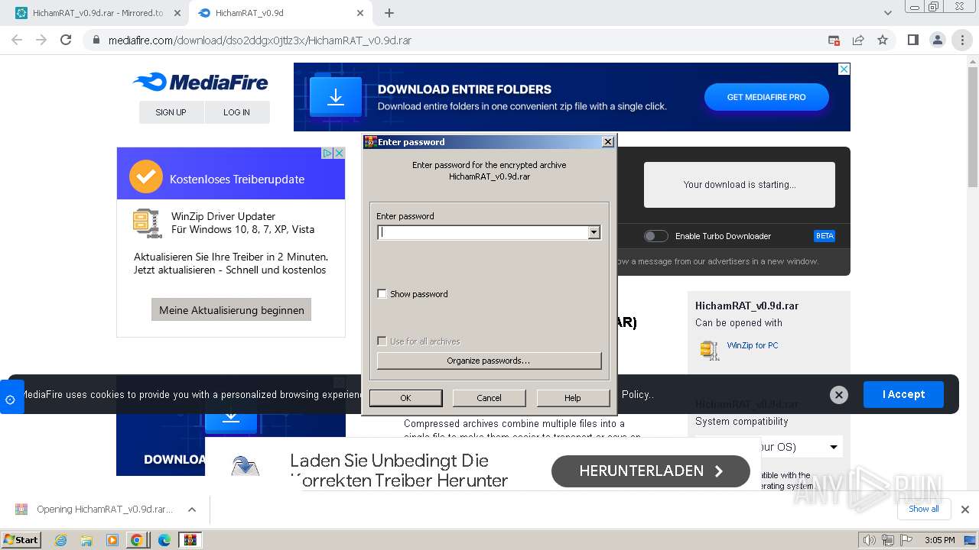Image resolution: width=979 pixels, height=550 pixels.
Task: Open download item options chevron
Action: pyautogui.click(x=192, y=510)
